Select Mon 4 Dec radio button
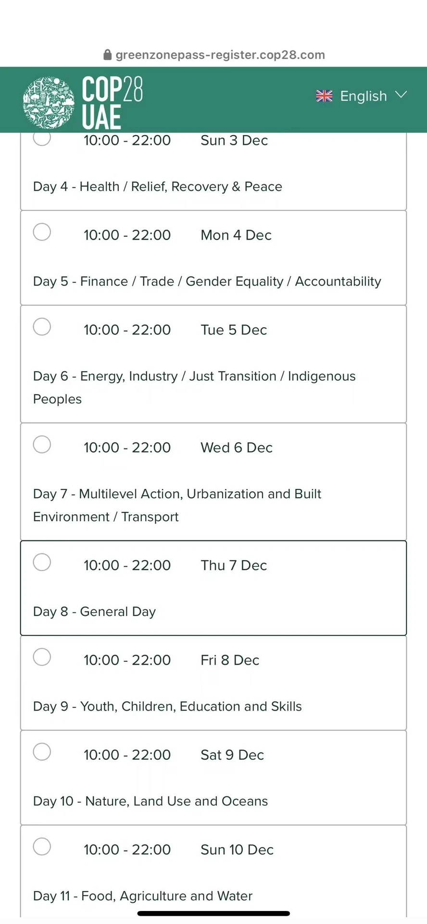The width and height of the screenshot is (427, 924). 42,232
